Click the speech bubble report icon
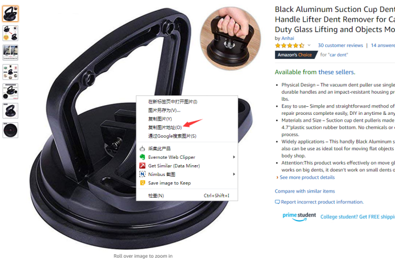This screenshot has width=395, height=264. [277, 202]
